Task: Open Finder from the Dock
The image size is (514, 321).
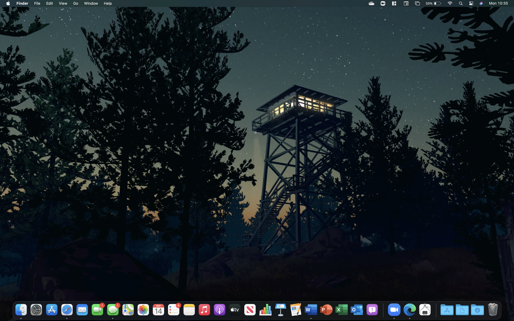Action: click(21, 310)
